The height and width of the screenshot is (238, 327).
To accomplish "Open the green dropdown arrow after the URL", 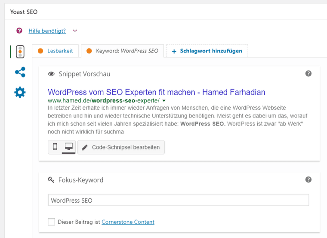I will tap(164, 101).
